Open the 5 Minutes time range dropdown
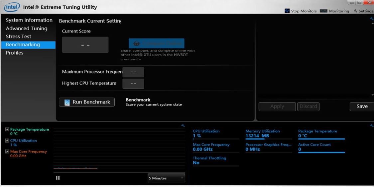Viewport: 374px width, 187px height. click(166, 178)
